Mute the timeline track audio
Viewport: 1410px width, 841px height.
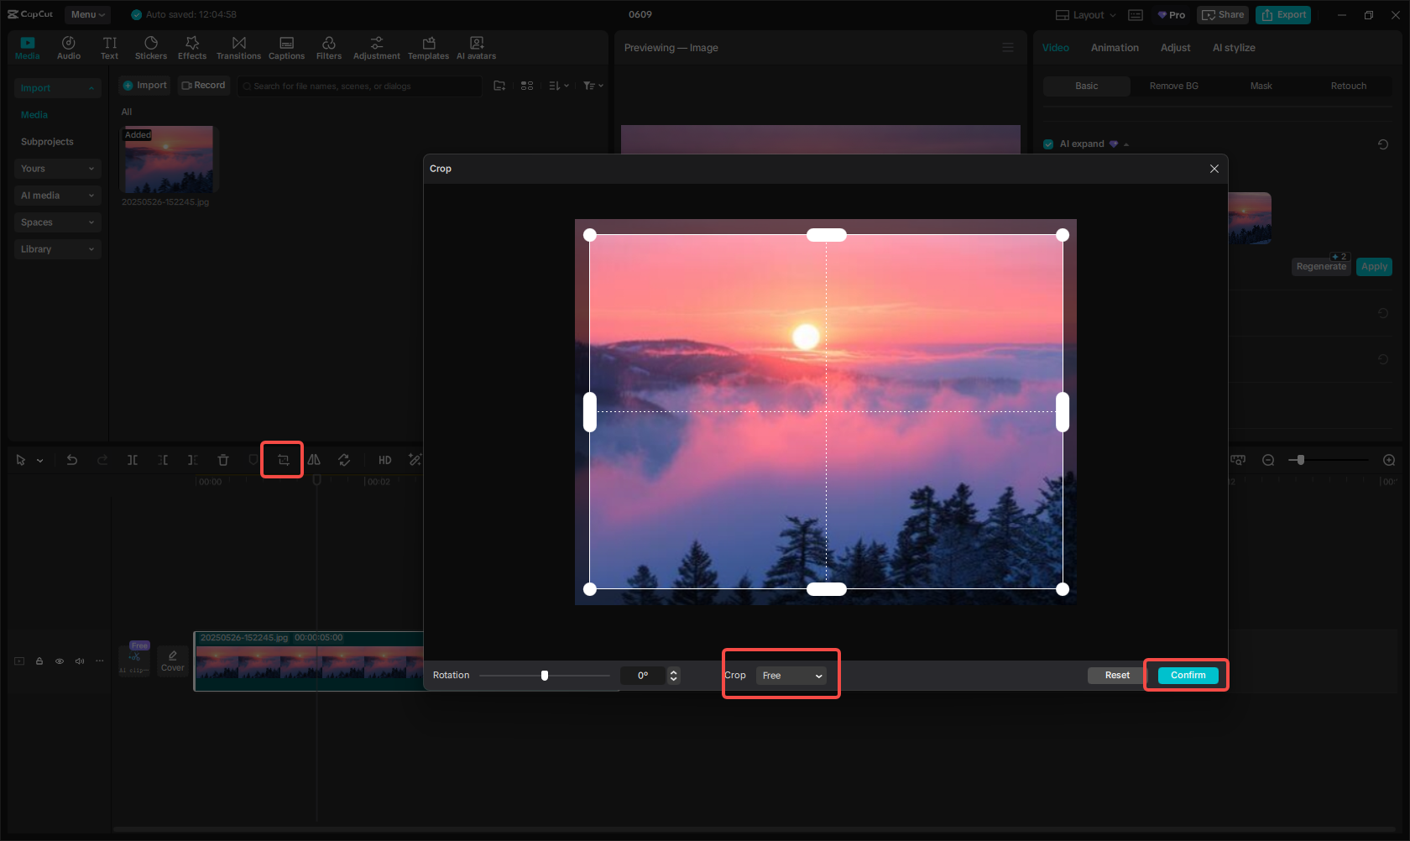(79, 661)
